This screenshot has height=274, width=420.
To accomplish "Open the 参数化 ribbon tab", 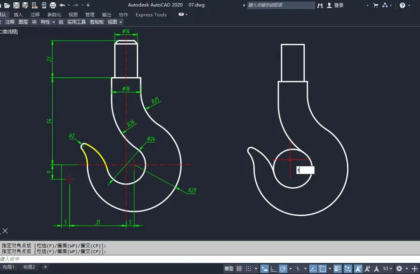I will (x=54, y=15).
